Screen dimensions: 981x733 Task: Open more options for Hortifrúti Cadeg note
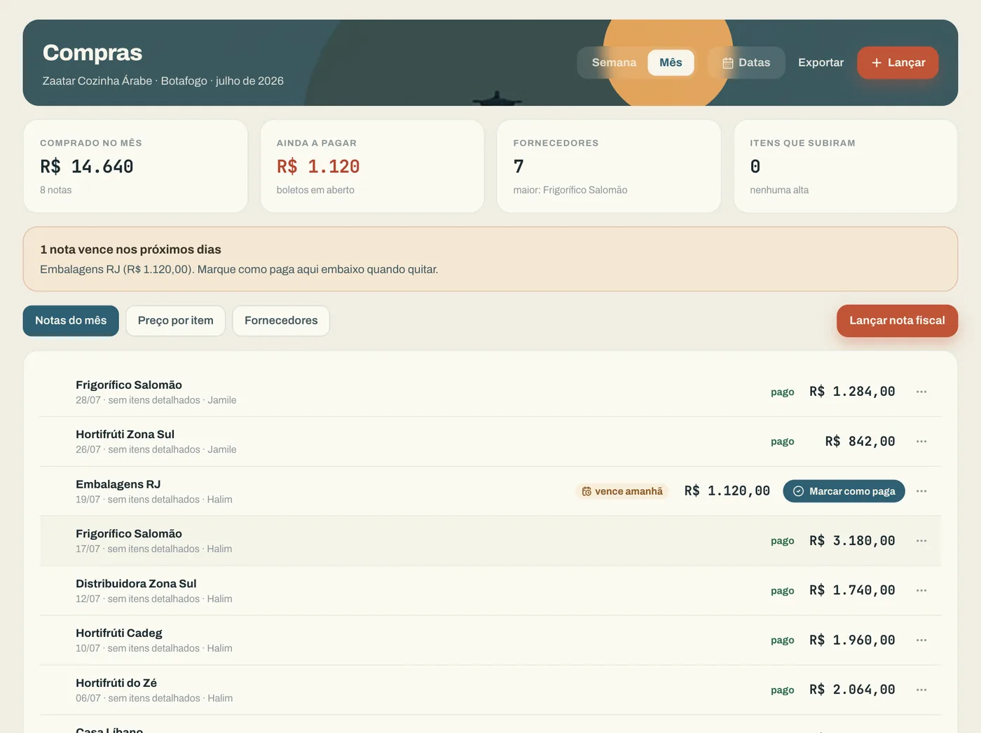click(x=921, y=640)
